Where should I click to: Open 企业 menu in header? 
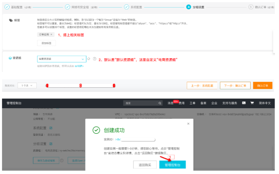[x=214, y=103]
